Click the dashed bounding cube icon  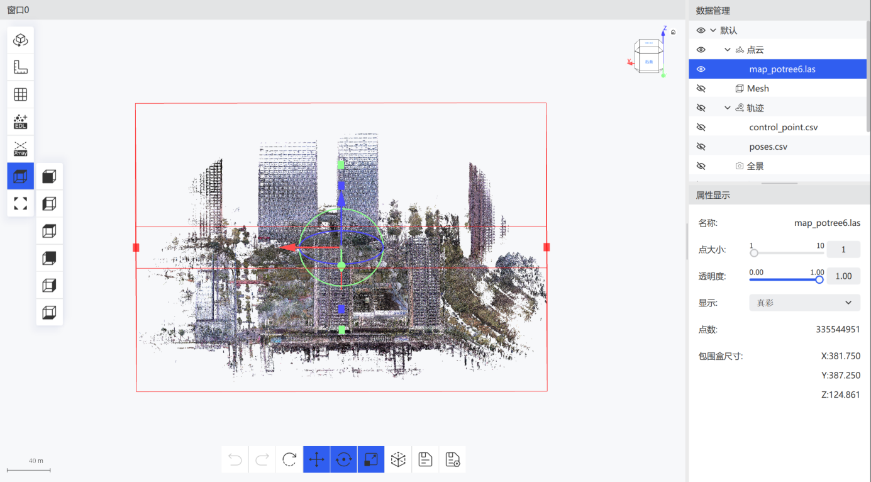(x=398, y=459)
